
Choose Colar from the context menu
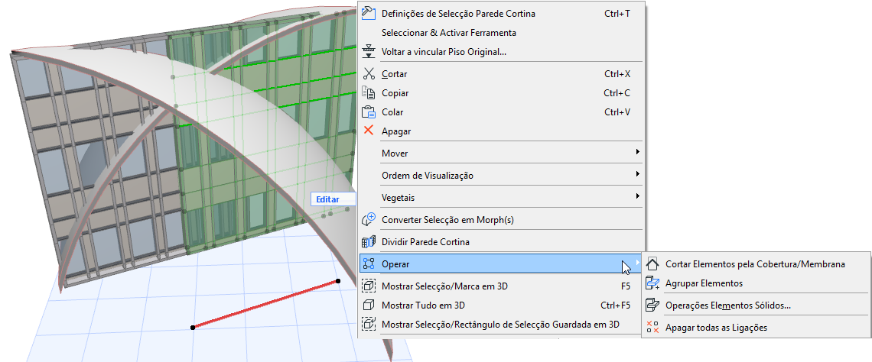(x=501, y=112)
